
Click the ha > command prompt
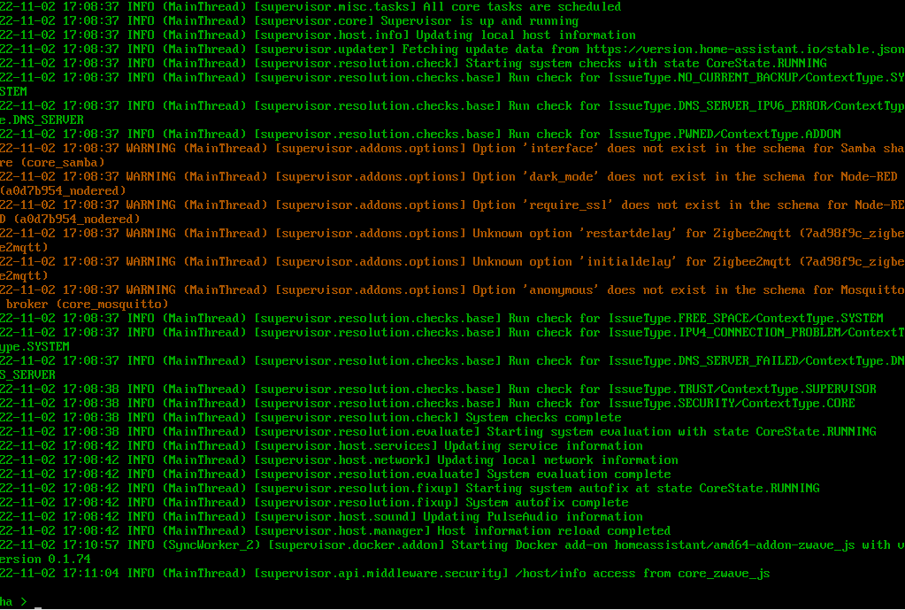[13, 601]
